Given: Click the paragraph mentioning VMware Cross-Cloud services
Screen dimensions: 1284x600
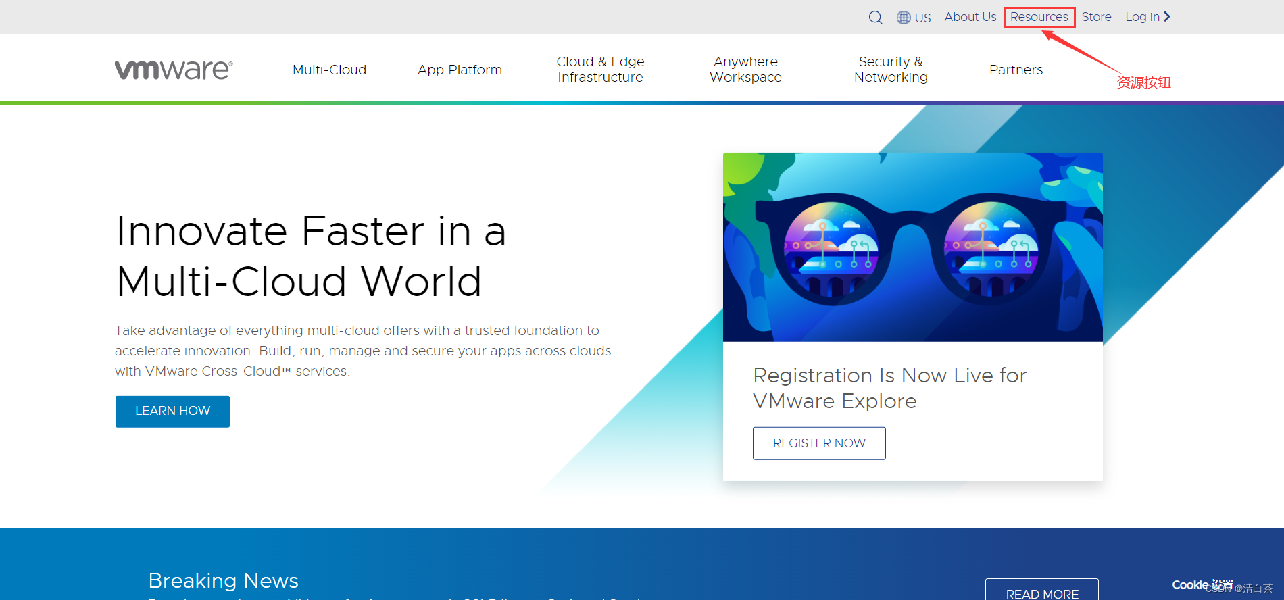Looking at the screenshot, I should pyautogui.click(x=363, y=351).
